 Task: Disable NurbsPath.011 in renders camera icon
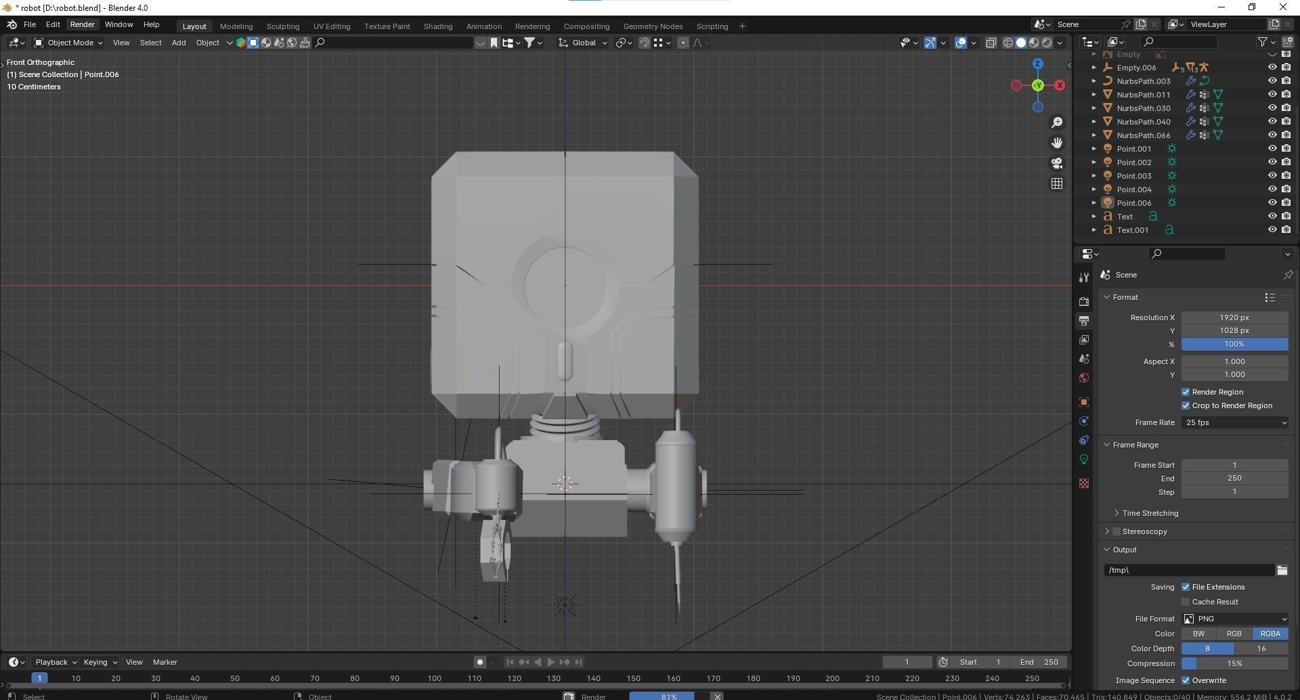pos(1286,94)
